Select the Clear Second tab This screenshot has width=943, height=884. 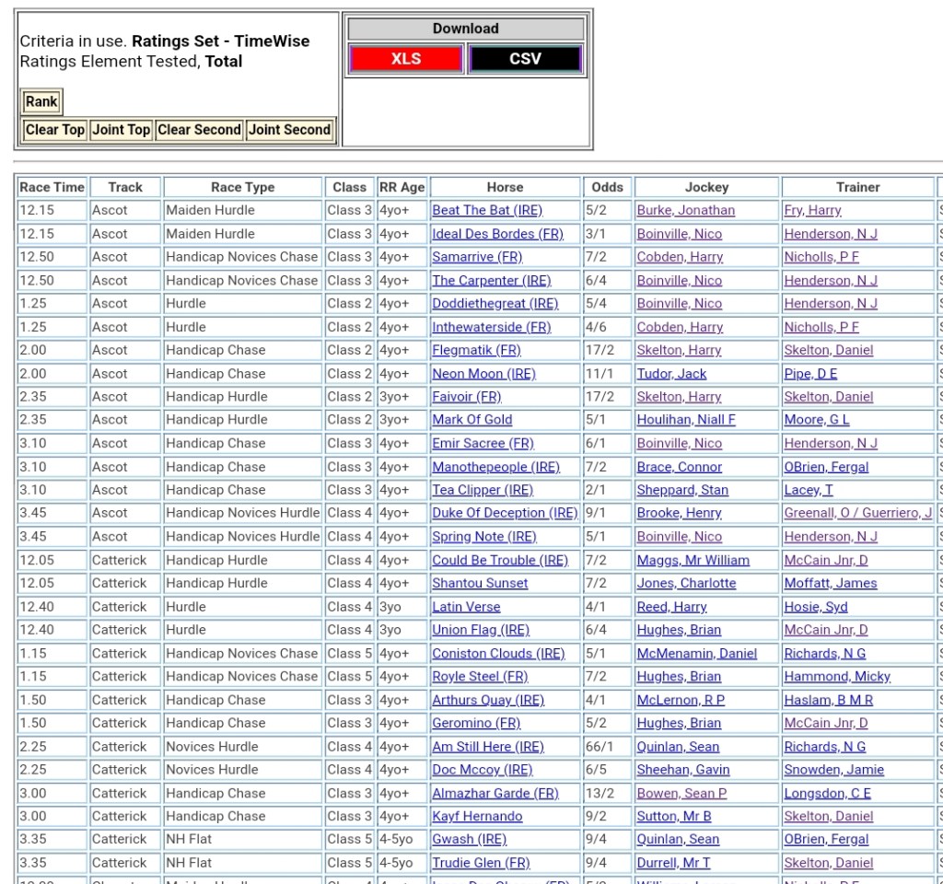(x=199, y=130)
